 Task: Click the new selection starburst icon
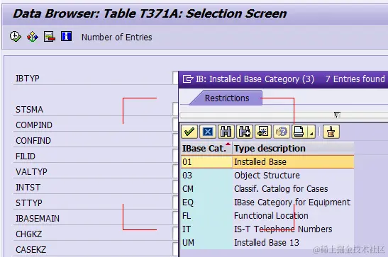(262, 132)
